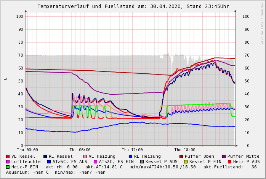Click the purple Puffer Mitte legend box

(x=224, y=157)
